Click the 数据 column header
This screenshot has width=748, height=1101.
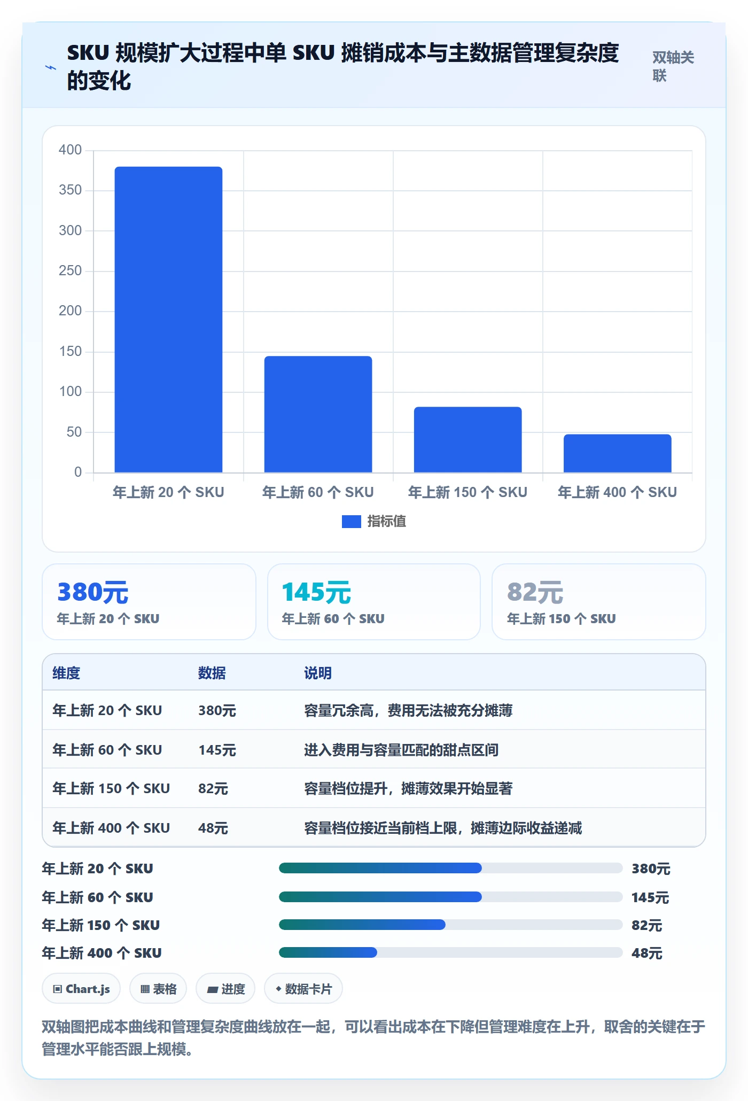[x=212, y=673]
